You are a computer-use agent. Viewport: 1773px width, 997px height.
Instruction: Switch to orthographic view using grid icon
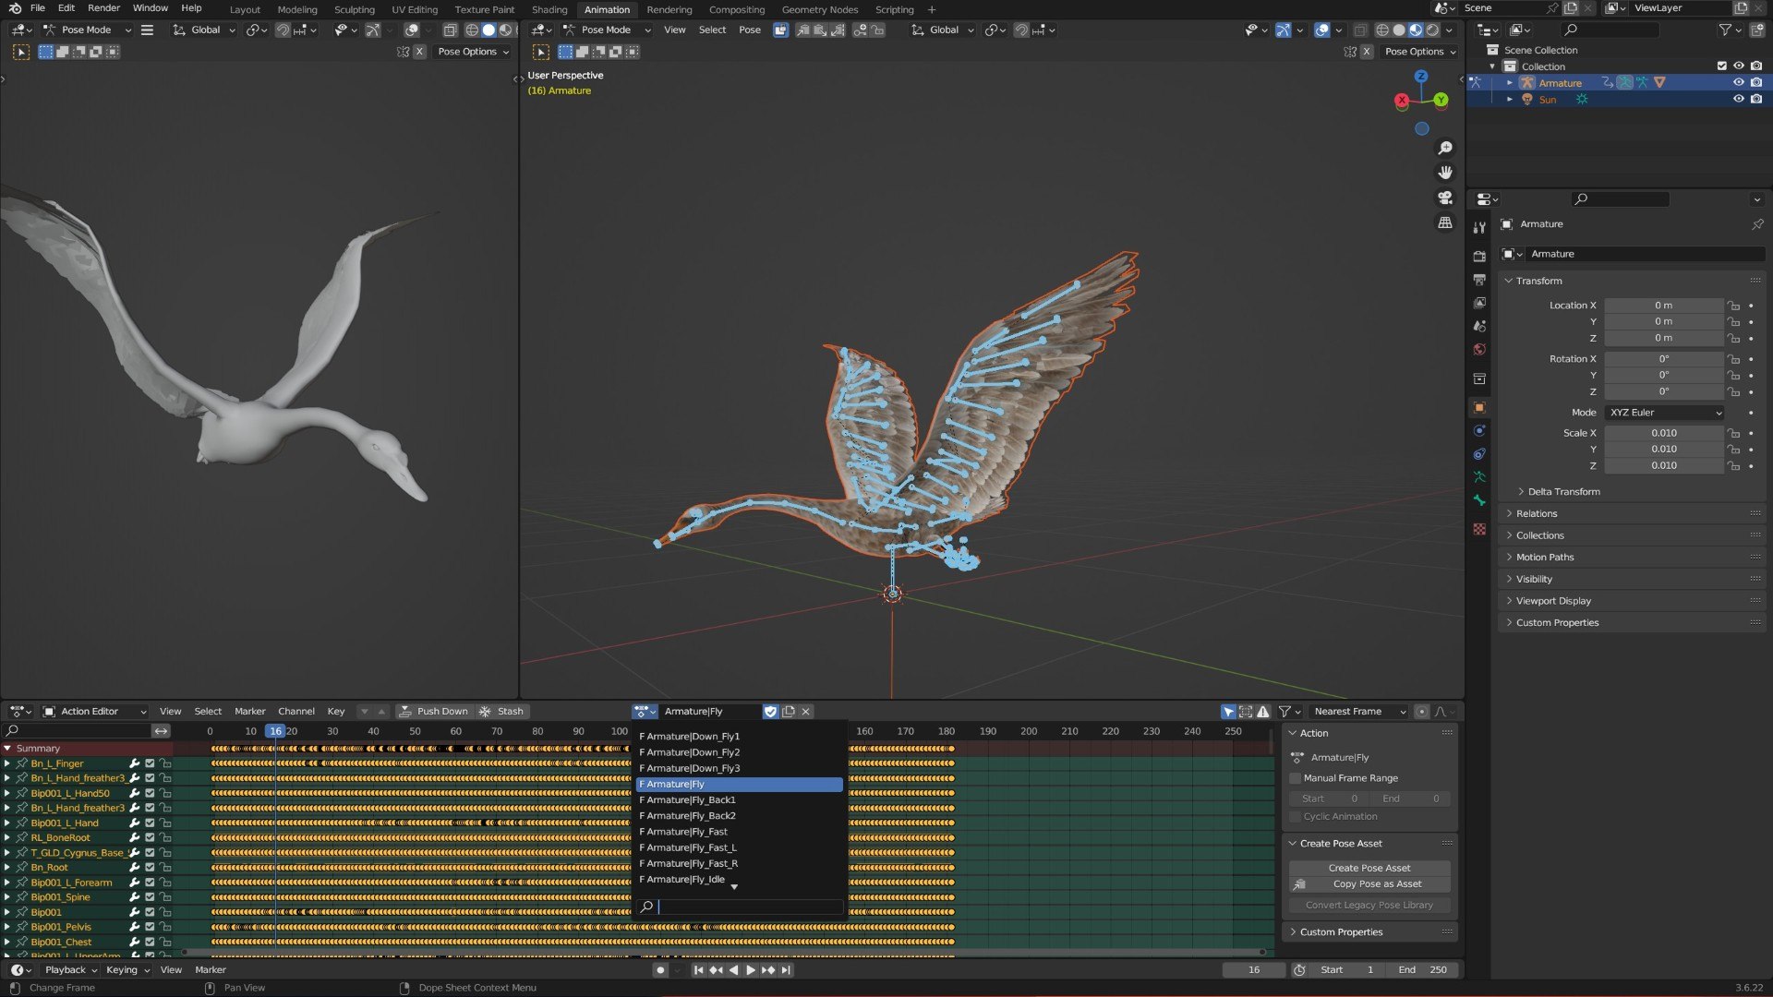point(1445,222)
